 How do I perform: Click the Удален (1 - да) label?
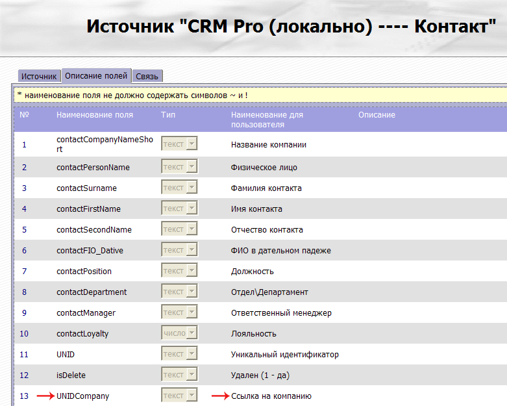point(260,375)
